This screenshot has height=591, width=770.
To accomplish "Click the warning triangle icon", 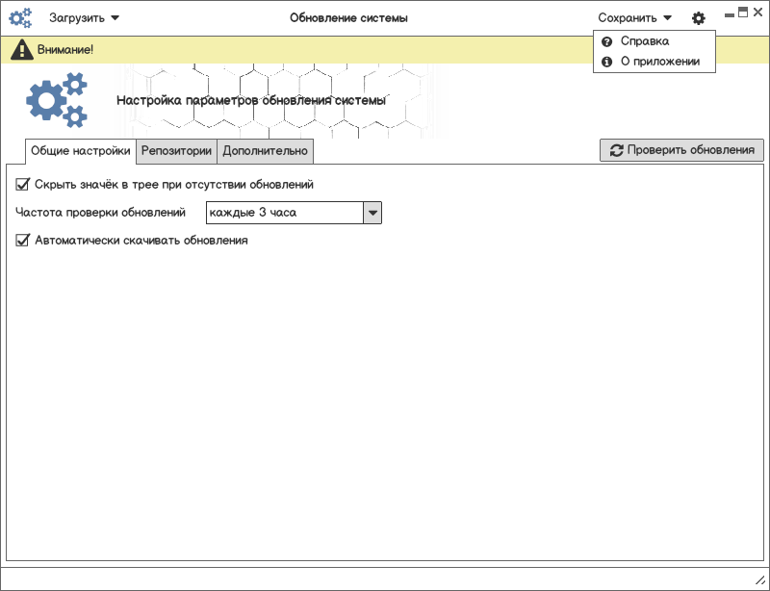I will 22,50.
